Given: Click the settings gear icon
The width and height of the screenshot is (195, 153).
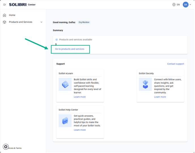Looking at the screenshot, I should pos(6,147).
